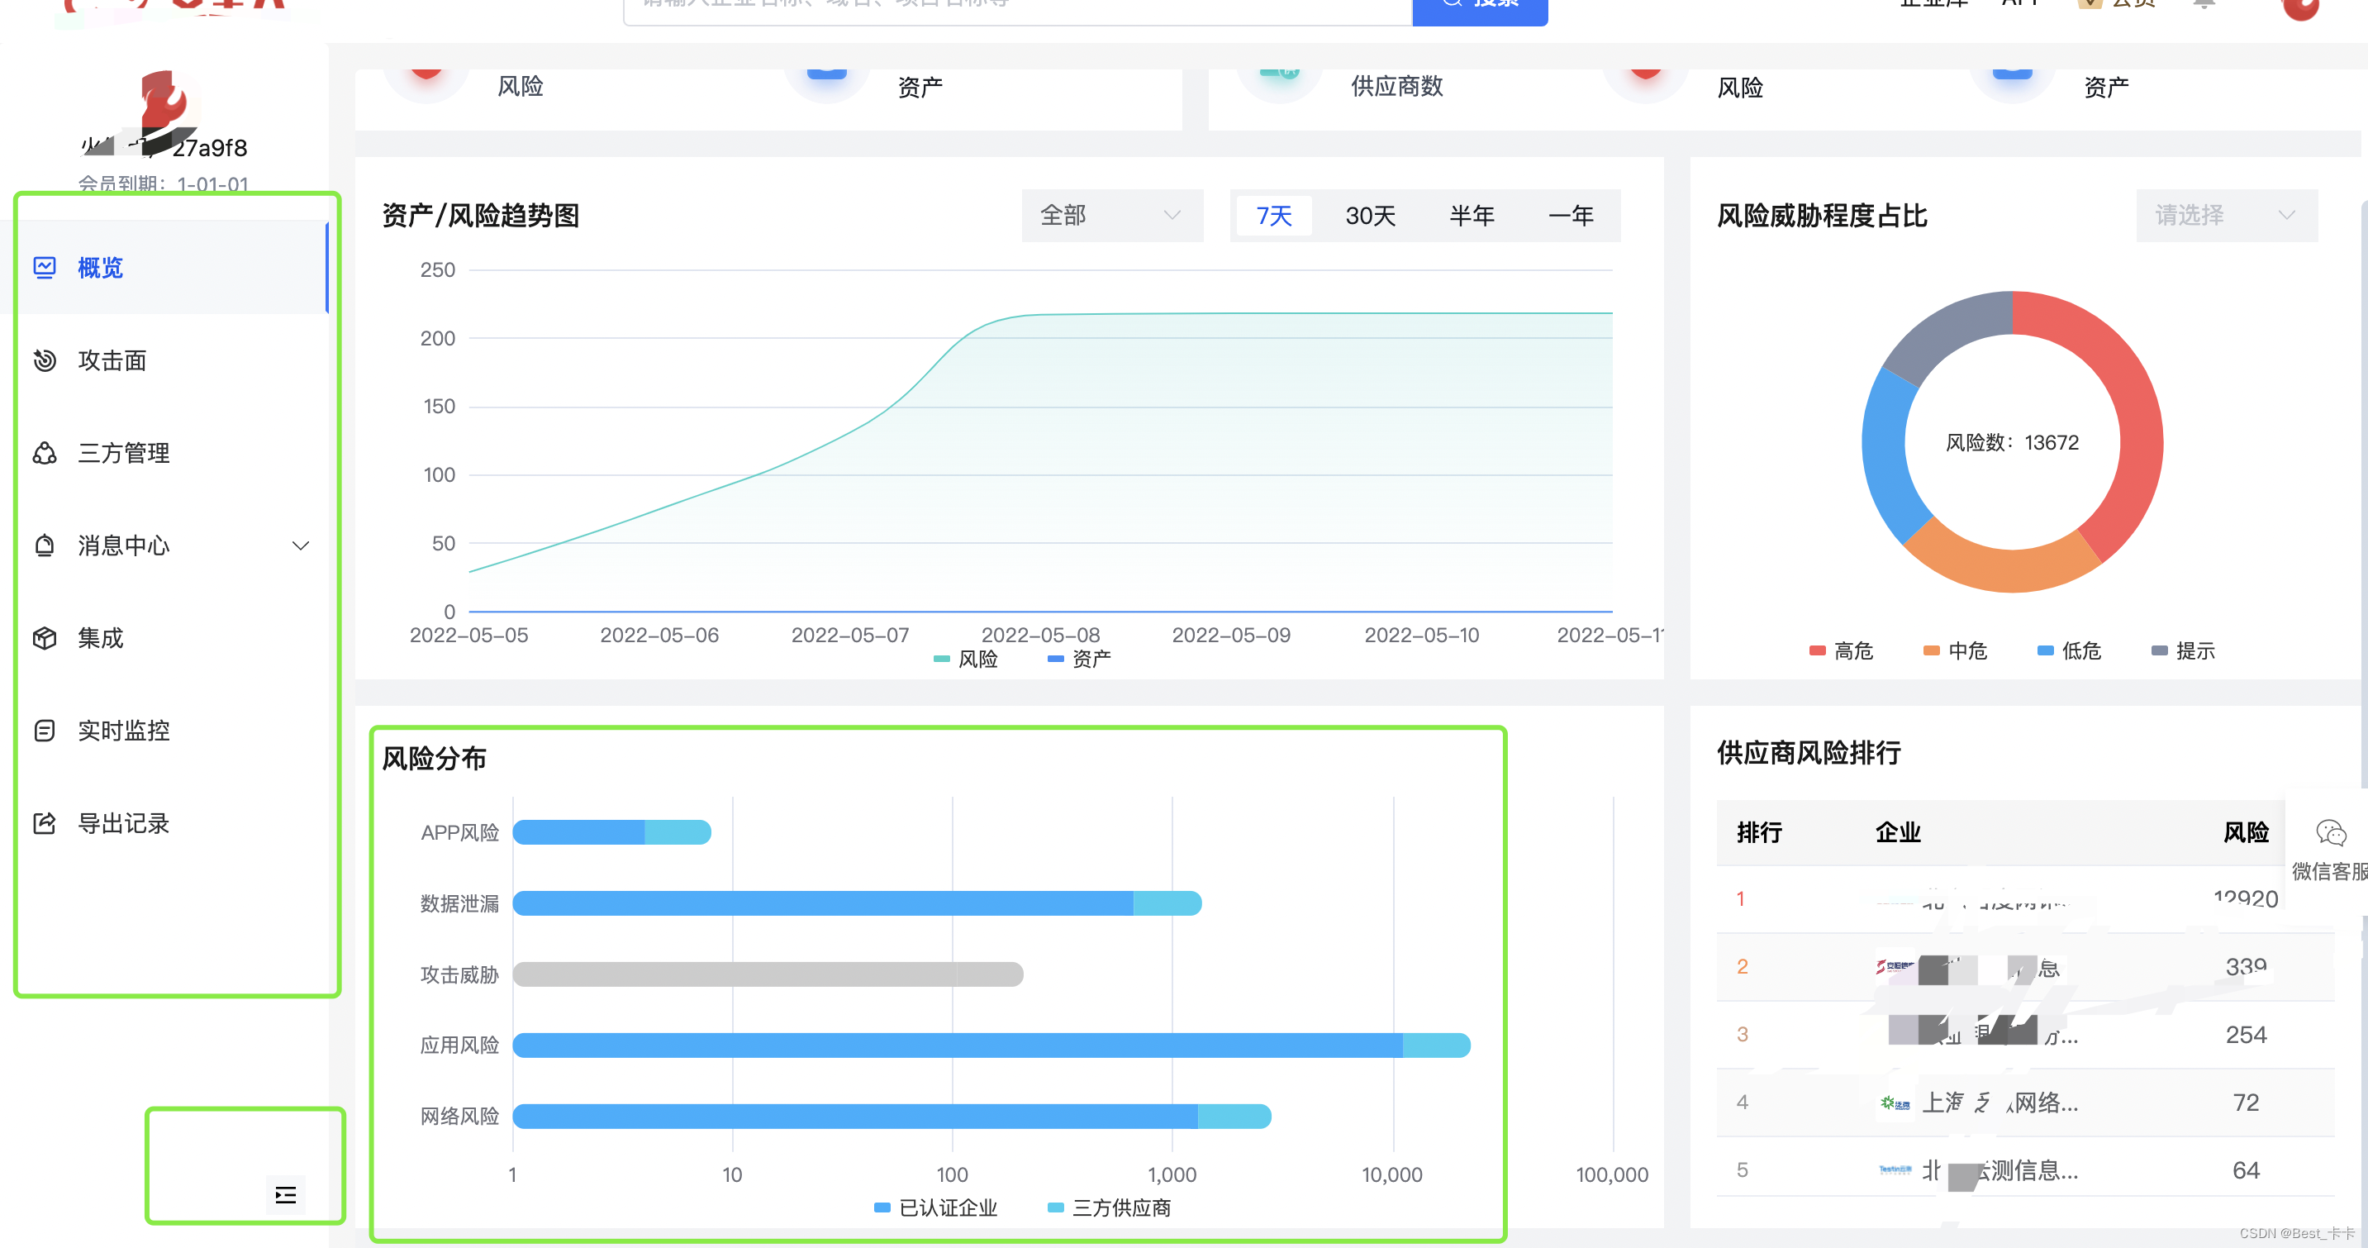This screenshot has width=2368, height=1248.
Task: Toggle 提示 legend in donut chart
Action: point(2183,651)
